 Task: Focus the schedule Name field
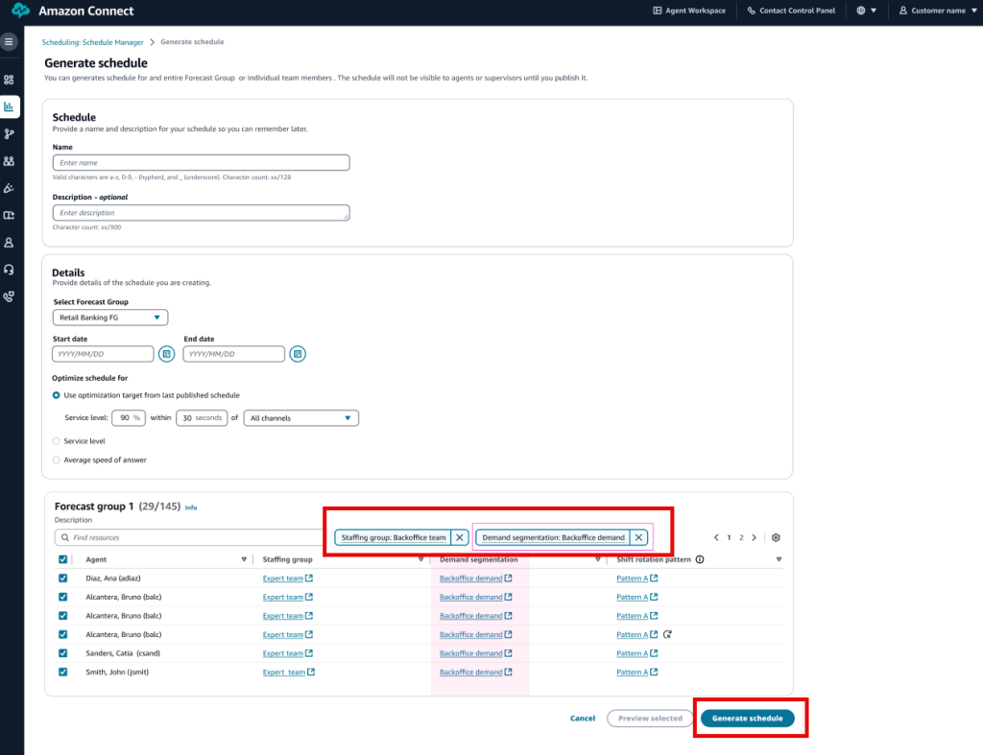pos(202,163)
